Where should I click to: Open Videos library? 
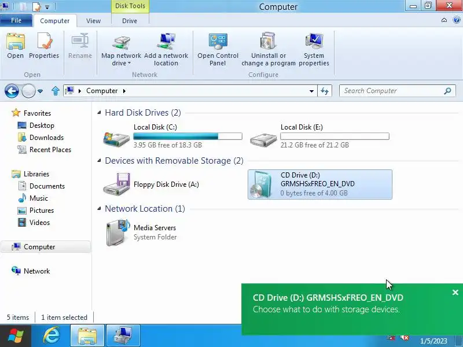tap(39, 223)
